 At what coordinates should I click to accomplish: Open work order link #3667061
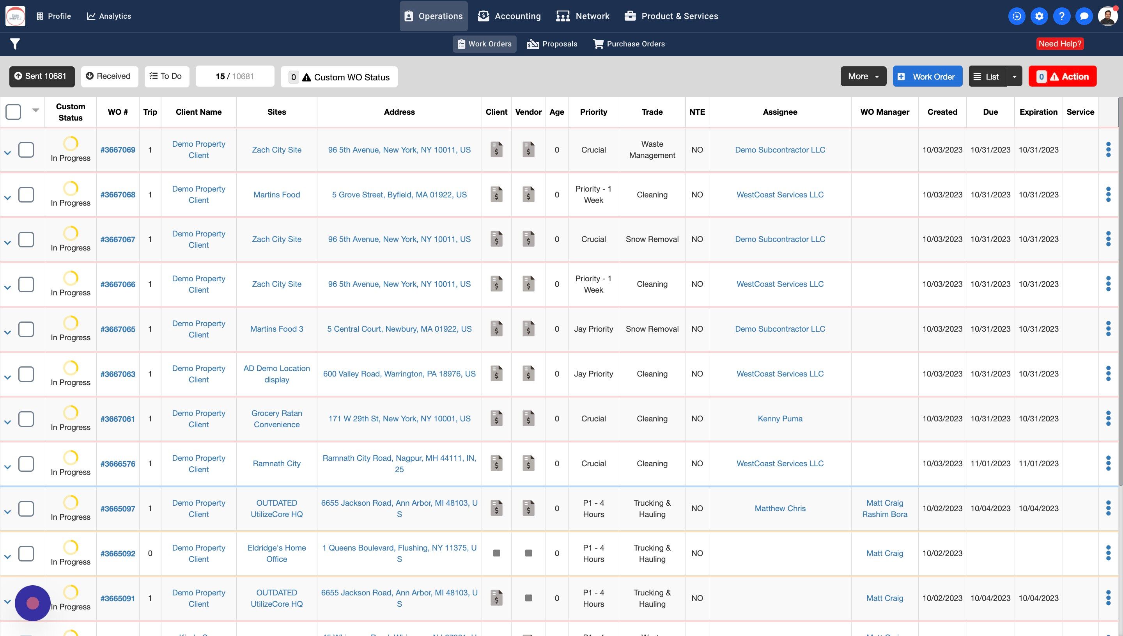[x=117, y=419]
